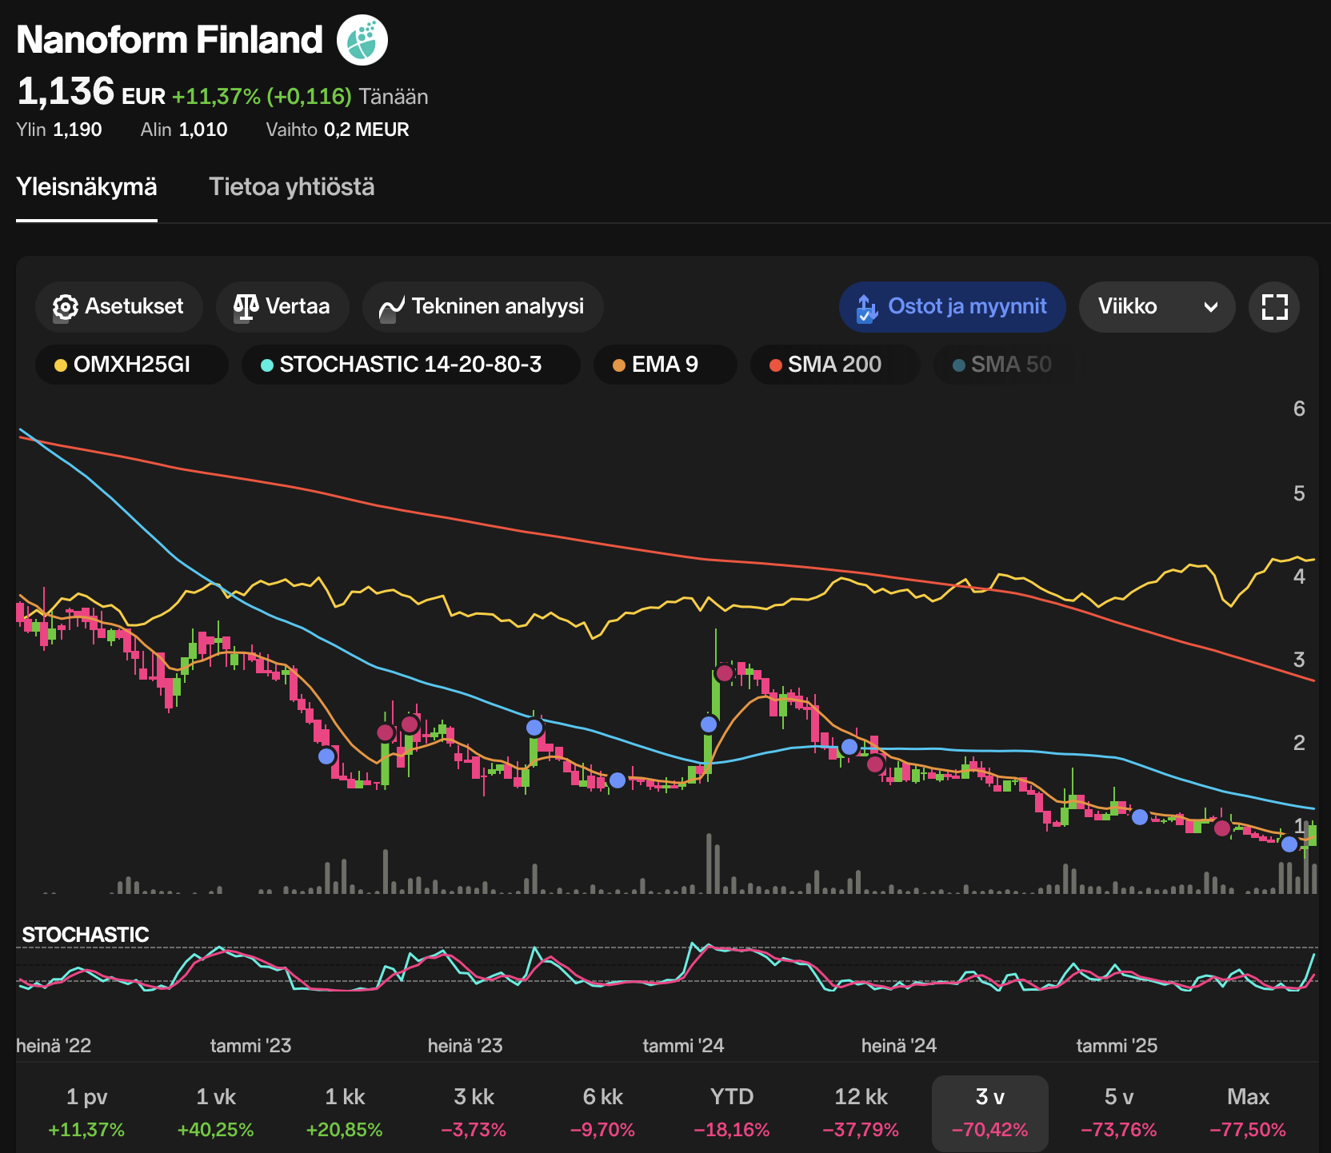Click the sell marker at January 2024 peak

(724, 673)
